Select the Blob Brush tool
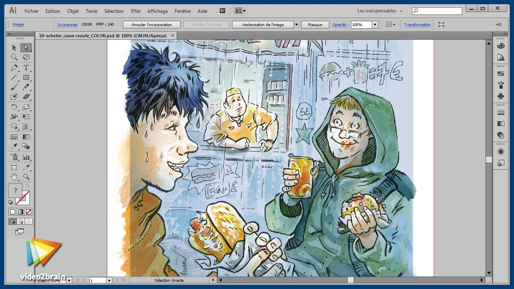Viewport: 514px width, 289px height. [14, 97]
